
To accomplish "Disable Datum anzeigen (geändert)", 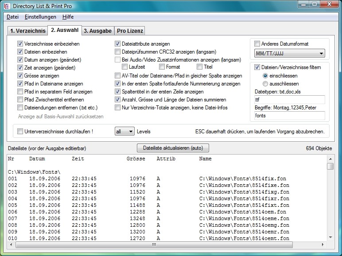I will coord(20,59).
